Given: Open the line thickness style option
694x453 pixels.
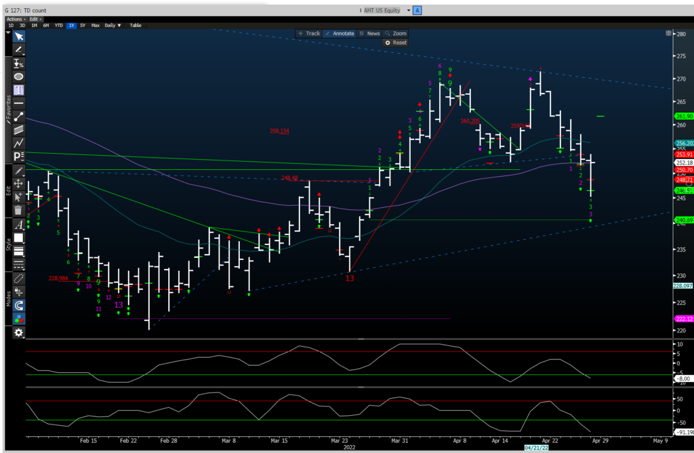Looking at the screenshot, I should [18, 251].
